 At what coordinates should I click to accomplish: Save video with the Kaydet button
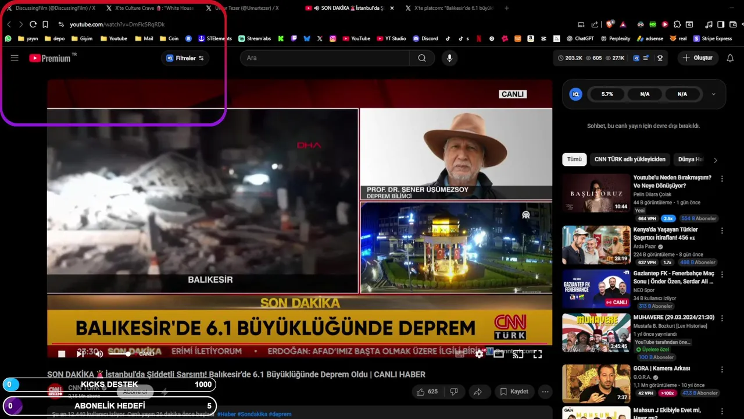pos(514,392)
